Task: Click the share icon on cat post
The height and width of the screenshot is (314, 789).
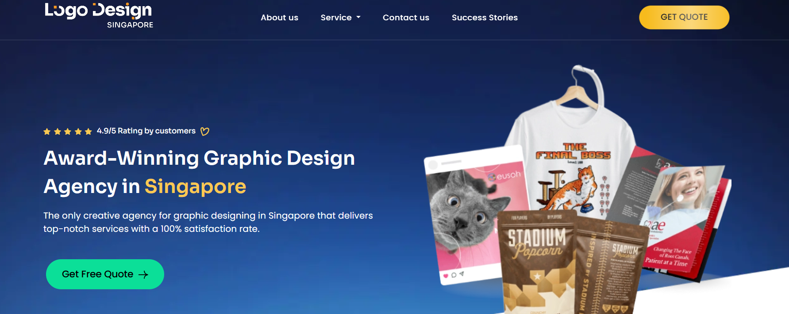Action: 462,274
